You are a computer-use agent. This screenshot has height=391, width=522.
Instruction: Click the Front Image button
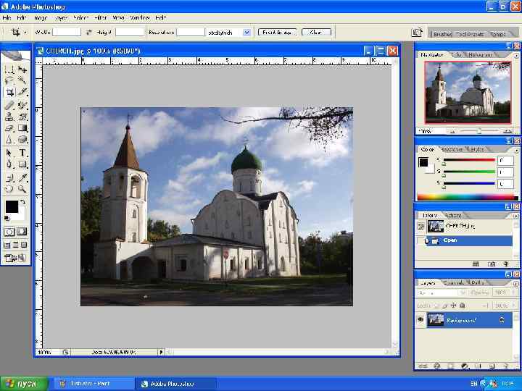(277, 33)
